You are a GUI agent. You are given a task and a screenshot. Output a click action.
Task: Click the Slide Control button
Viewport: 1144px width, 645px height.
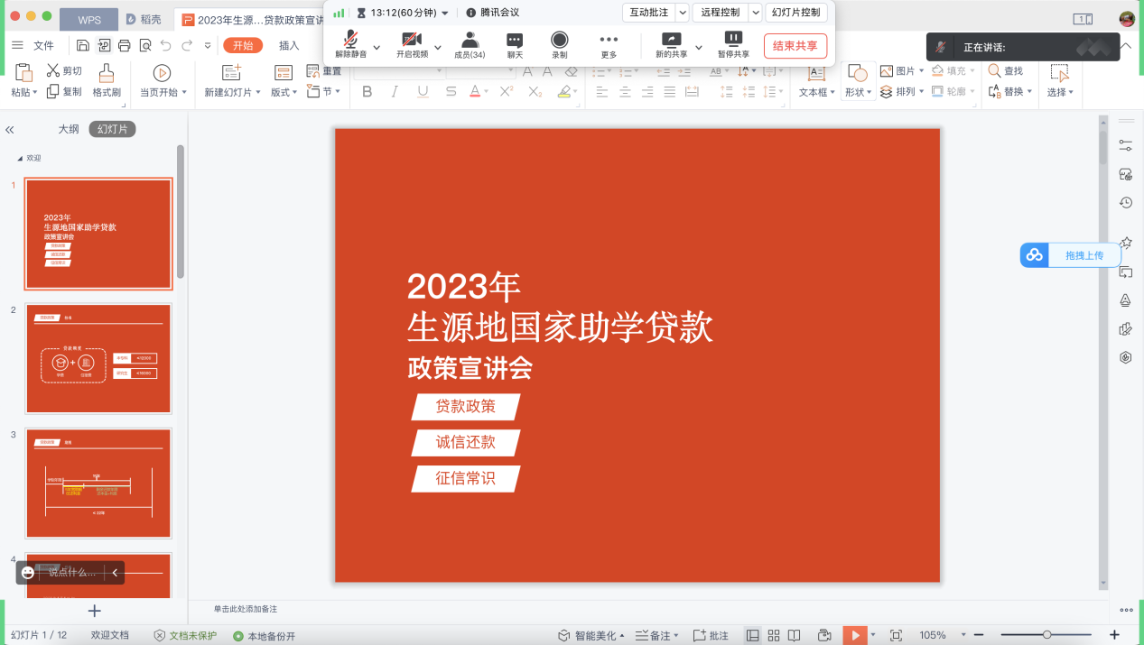point(796,13)
